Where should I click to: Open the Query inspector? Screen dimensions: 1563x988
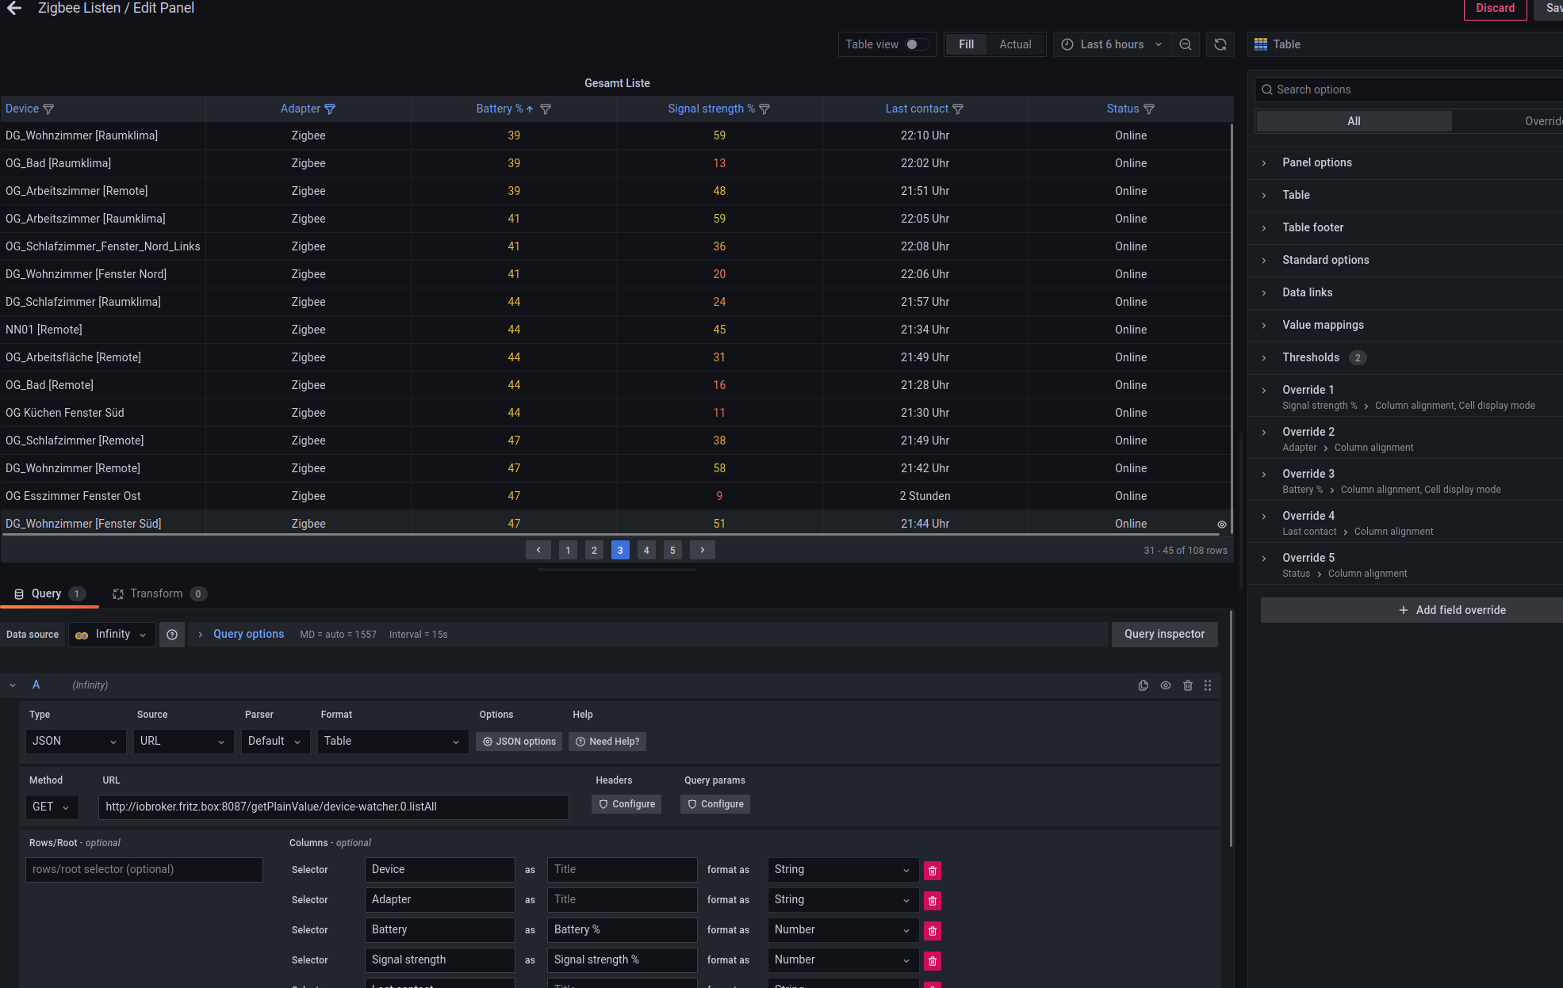(x=1164, y=635)
